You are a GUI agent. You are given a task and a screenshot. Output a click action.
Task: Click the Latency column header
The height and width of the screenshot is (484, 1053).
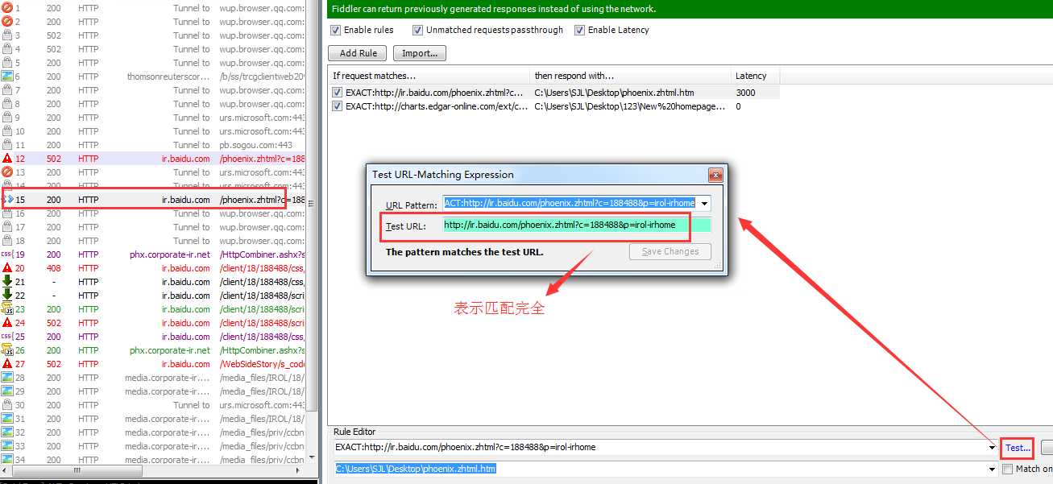tap(756, 76)
